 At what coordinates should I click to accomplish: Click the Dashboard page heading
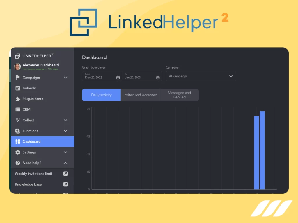94,57
